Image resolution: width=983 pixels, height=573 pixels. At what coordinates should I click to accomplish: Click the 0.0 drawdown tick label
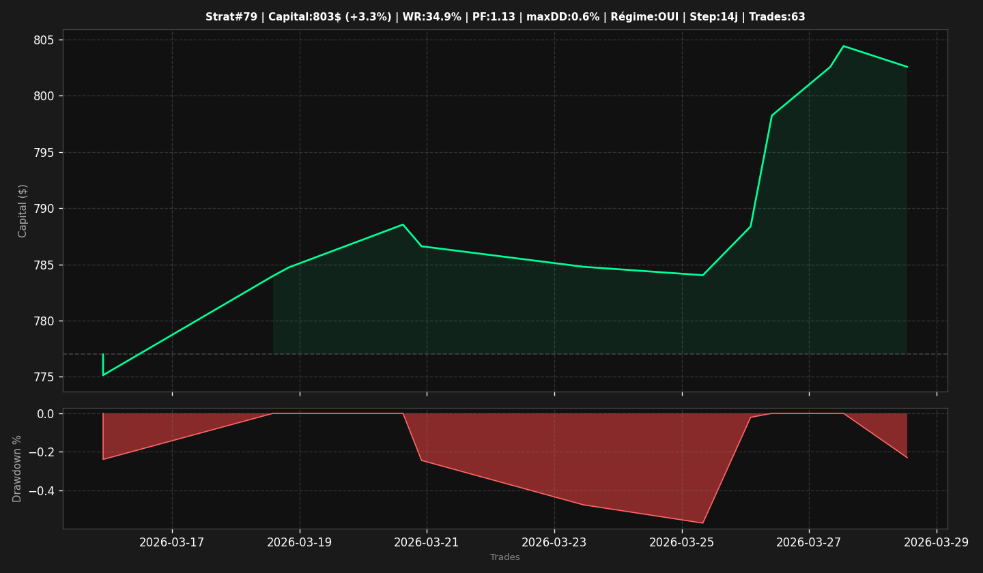(x=46, y=413)
